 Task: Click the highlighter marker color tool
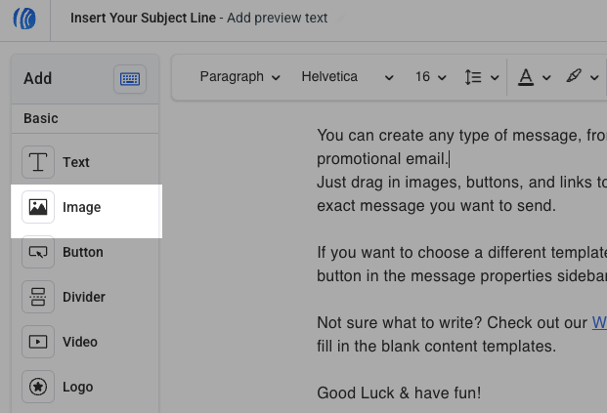pos(575,77)
